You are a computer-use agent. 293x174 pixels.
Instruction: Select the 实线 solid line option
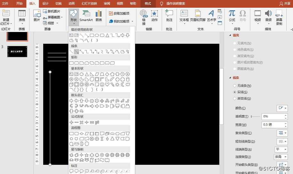pyautogui.click(x=235, y=92)
